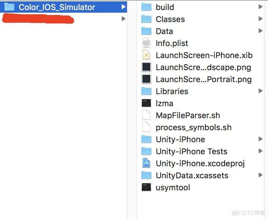Viewport: 268px width, 219px height.
Task: Select the UnityData.xcassets folder name
Action: point(192,176)
